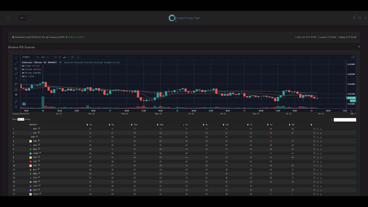
Task: Open the pitchfork drawing tools
Action: [16, 68]
